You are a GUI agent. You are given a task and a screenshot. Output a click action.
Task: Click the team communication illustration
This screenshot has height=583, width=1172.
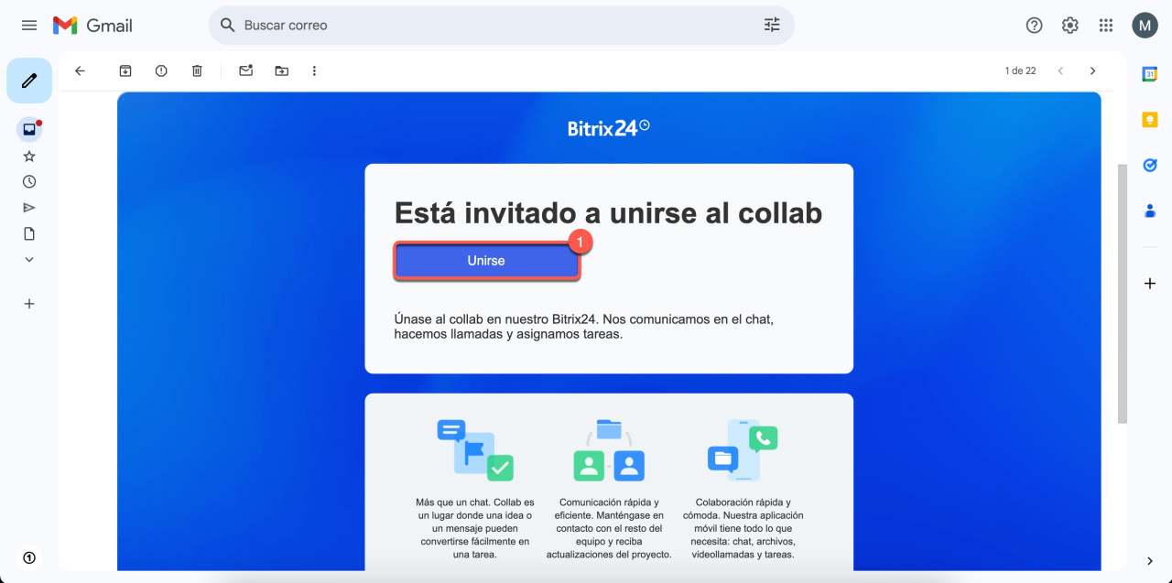point(609,450)
